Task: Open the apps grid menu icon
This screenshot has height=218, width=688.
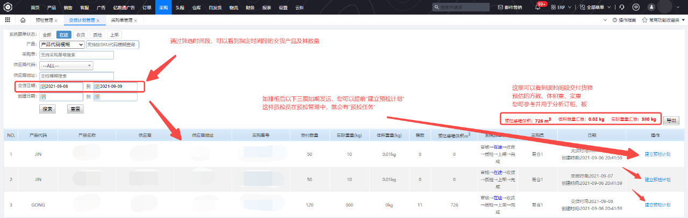Action: [x=8, y=20]
